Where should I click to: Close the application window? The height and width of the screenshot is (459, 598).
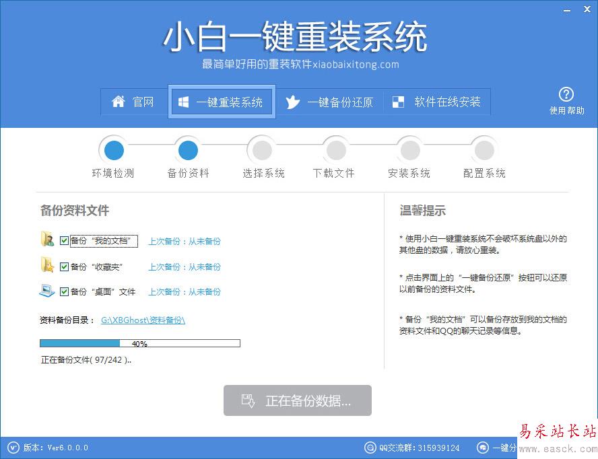coord(587,9)
